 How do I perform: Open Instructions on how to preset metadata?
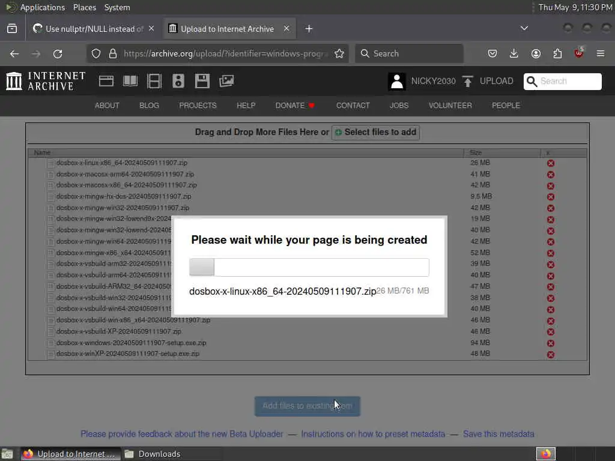[x=373, y=434]
